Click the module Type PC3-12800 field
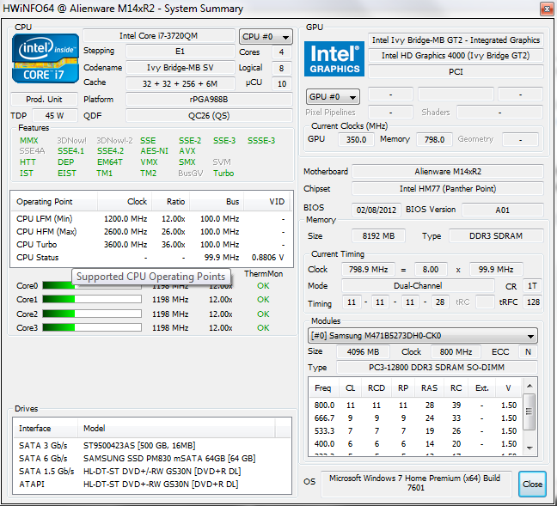Screen dimensions: 557x506 tap(437, 367)
